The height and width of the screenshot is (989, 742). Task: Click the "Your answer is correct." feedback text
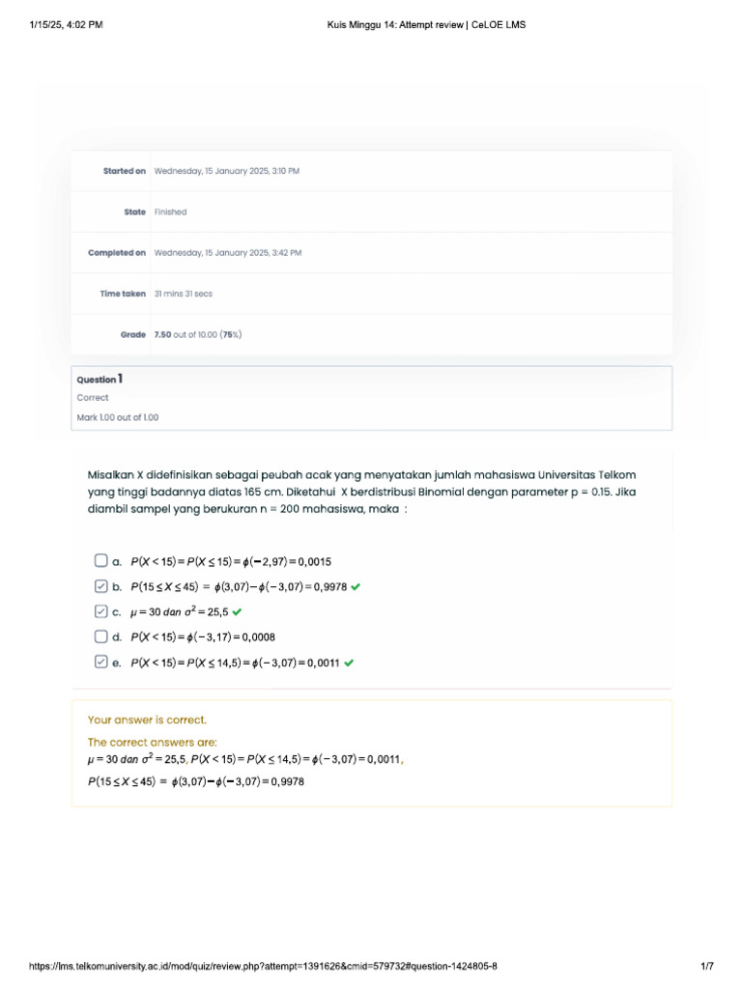[x=147, y=720]
